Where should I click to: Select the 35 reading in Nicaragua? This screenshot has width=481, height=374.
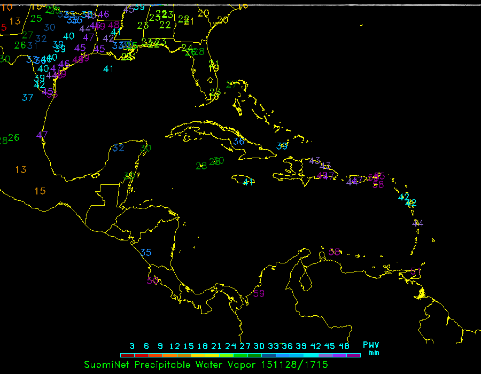146,252
